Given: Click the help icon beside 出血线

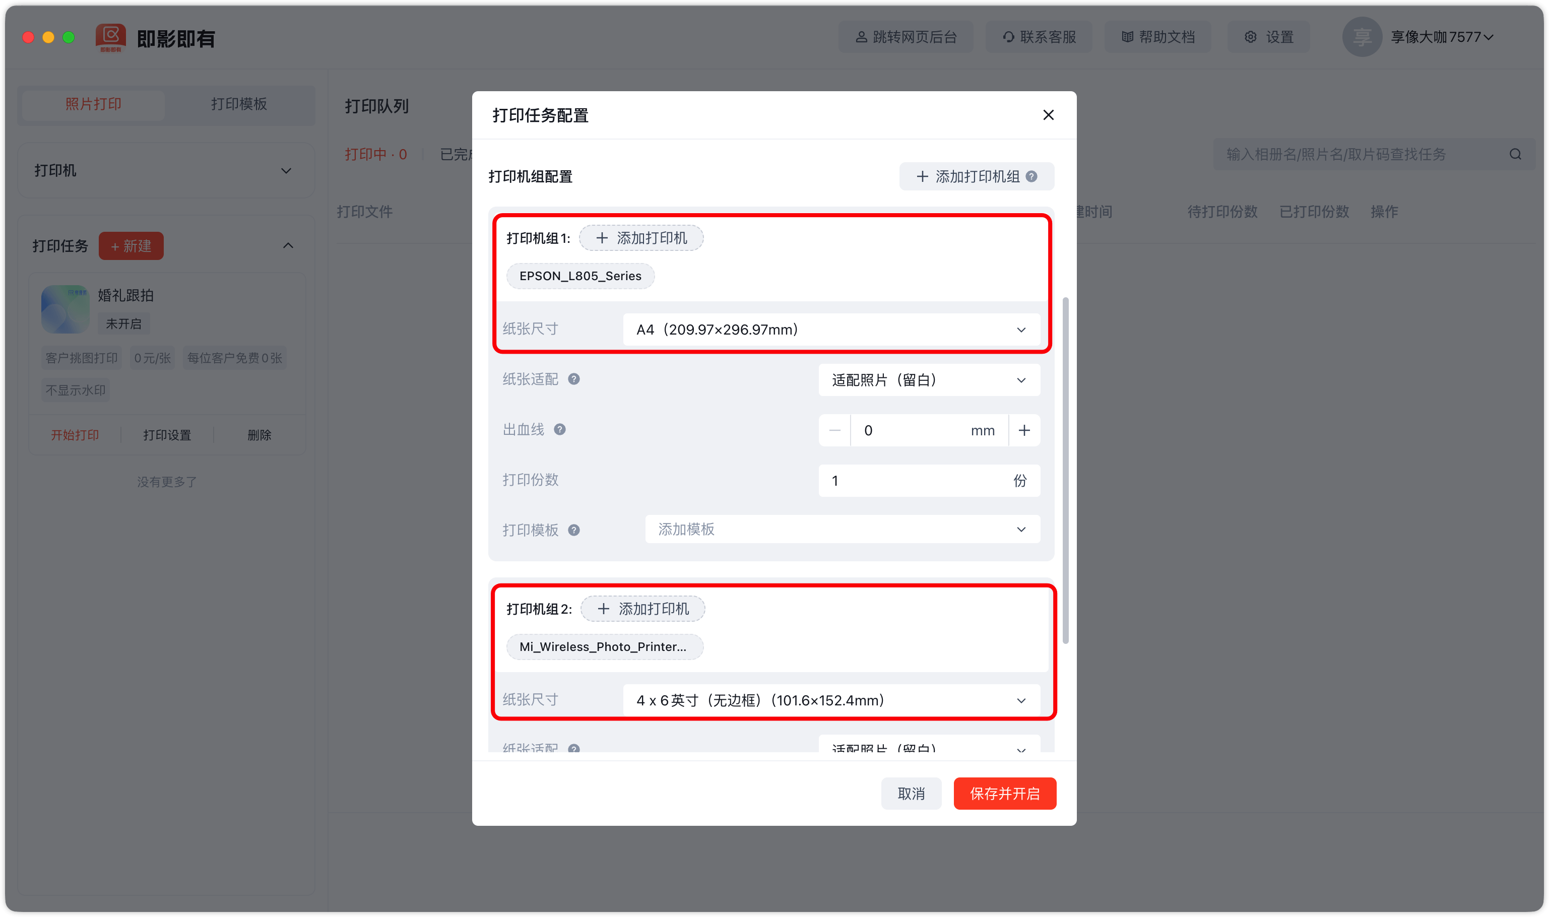Looking at the screenshot, I should tap(559, 429).
